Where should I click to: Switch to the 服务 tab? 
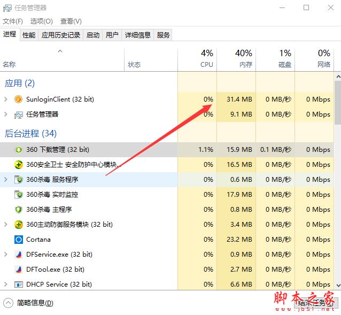point(163,35)
